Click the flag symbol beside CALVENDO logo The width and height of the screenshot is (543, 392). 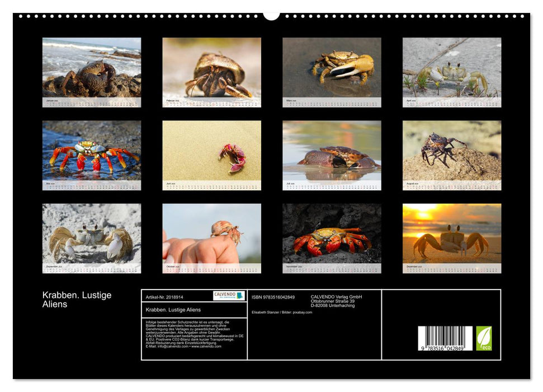tap(239, 296)
